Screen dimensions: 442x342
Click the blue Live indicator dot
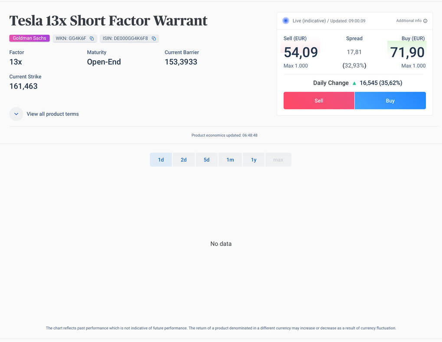point(285,21)
